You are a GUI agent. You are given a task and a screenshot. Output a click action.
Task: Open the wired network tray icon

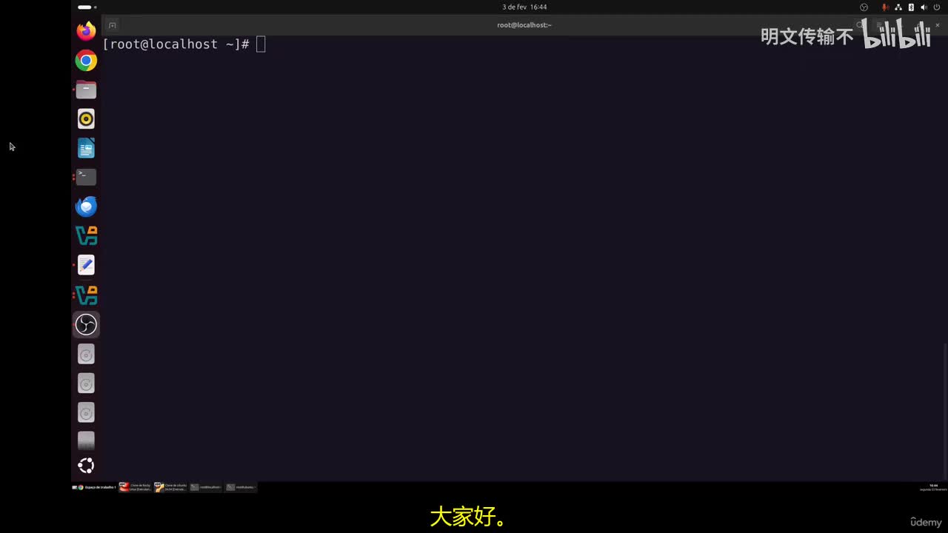(x=898, y=7)
